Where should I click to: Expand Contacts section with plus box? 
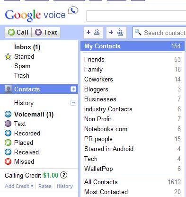click(x=73, y=89)
